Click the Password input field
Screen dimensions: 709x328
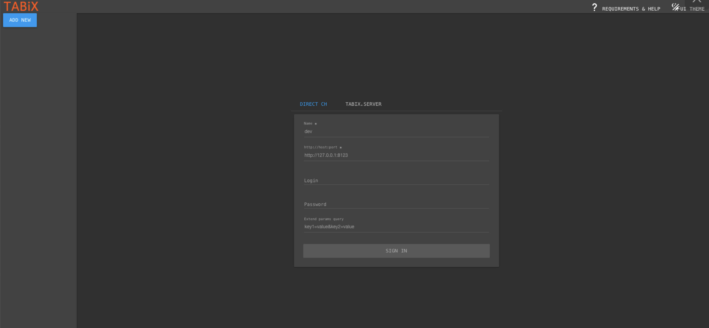(396, 204)
